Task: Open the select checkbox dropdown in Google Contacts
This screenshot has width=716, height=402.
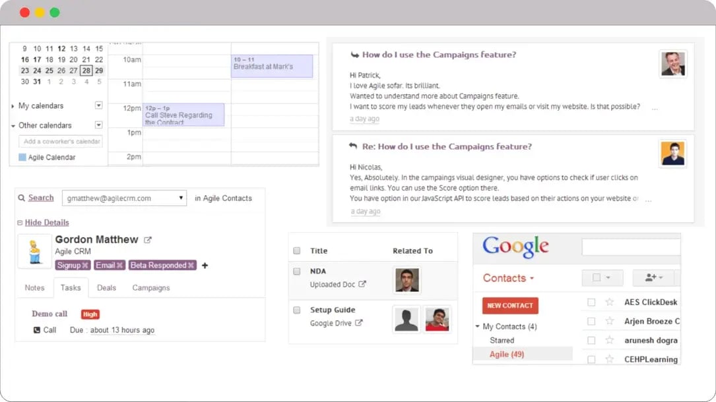Action: [602, 277]
